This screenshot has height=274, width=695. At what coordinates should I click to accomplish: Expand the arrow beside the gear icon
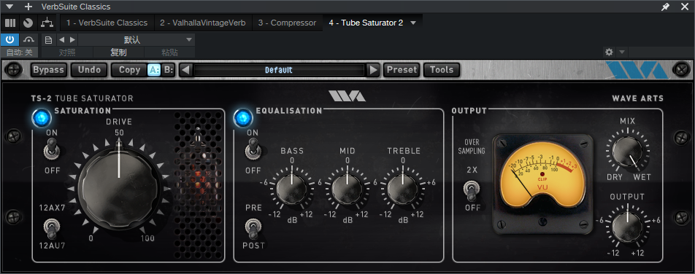(x=622, y=52)
